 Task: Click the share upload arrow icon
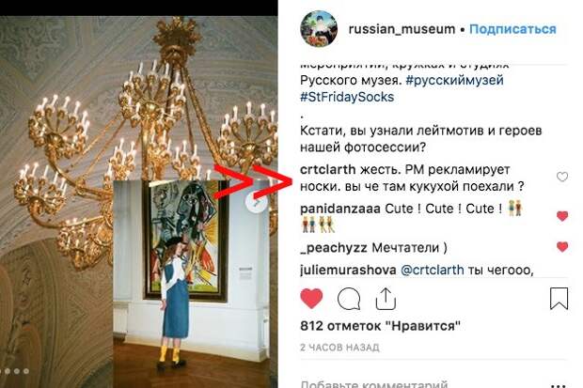pos(386,299)
